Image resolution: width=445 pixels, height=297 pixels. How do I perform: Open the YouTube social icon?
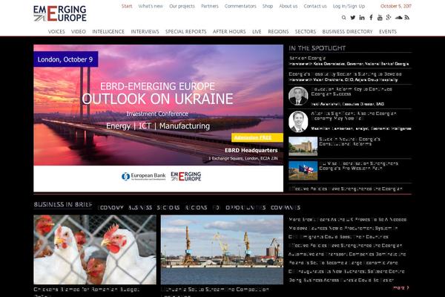pos(380,18)
